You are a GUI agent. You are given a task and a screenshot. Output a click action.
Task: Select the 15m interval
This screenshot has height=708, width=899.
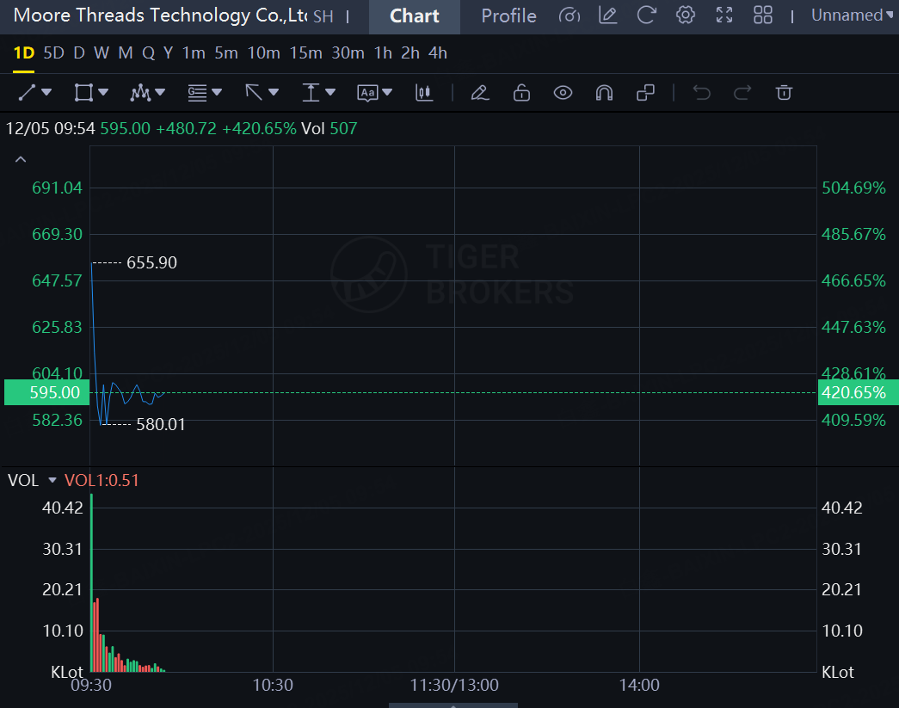click(x=305, y=53)
